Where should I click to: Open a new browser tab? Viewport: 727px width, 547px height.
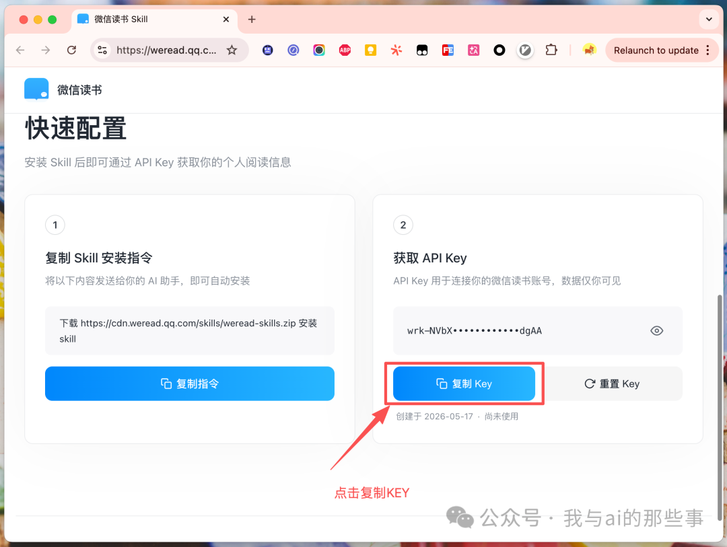[252, 20]
